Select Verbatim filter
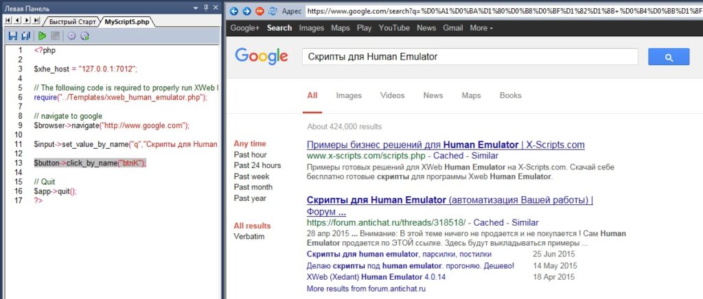Screen dimensions: 703x299 (249, 237)
